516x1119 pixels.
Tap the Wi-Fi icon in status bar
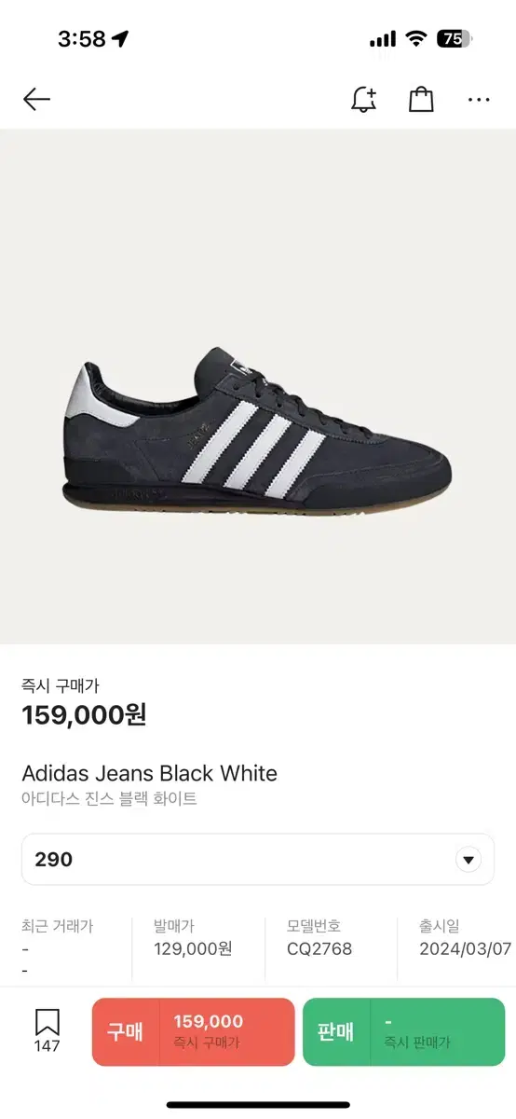pos(416,38)
